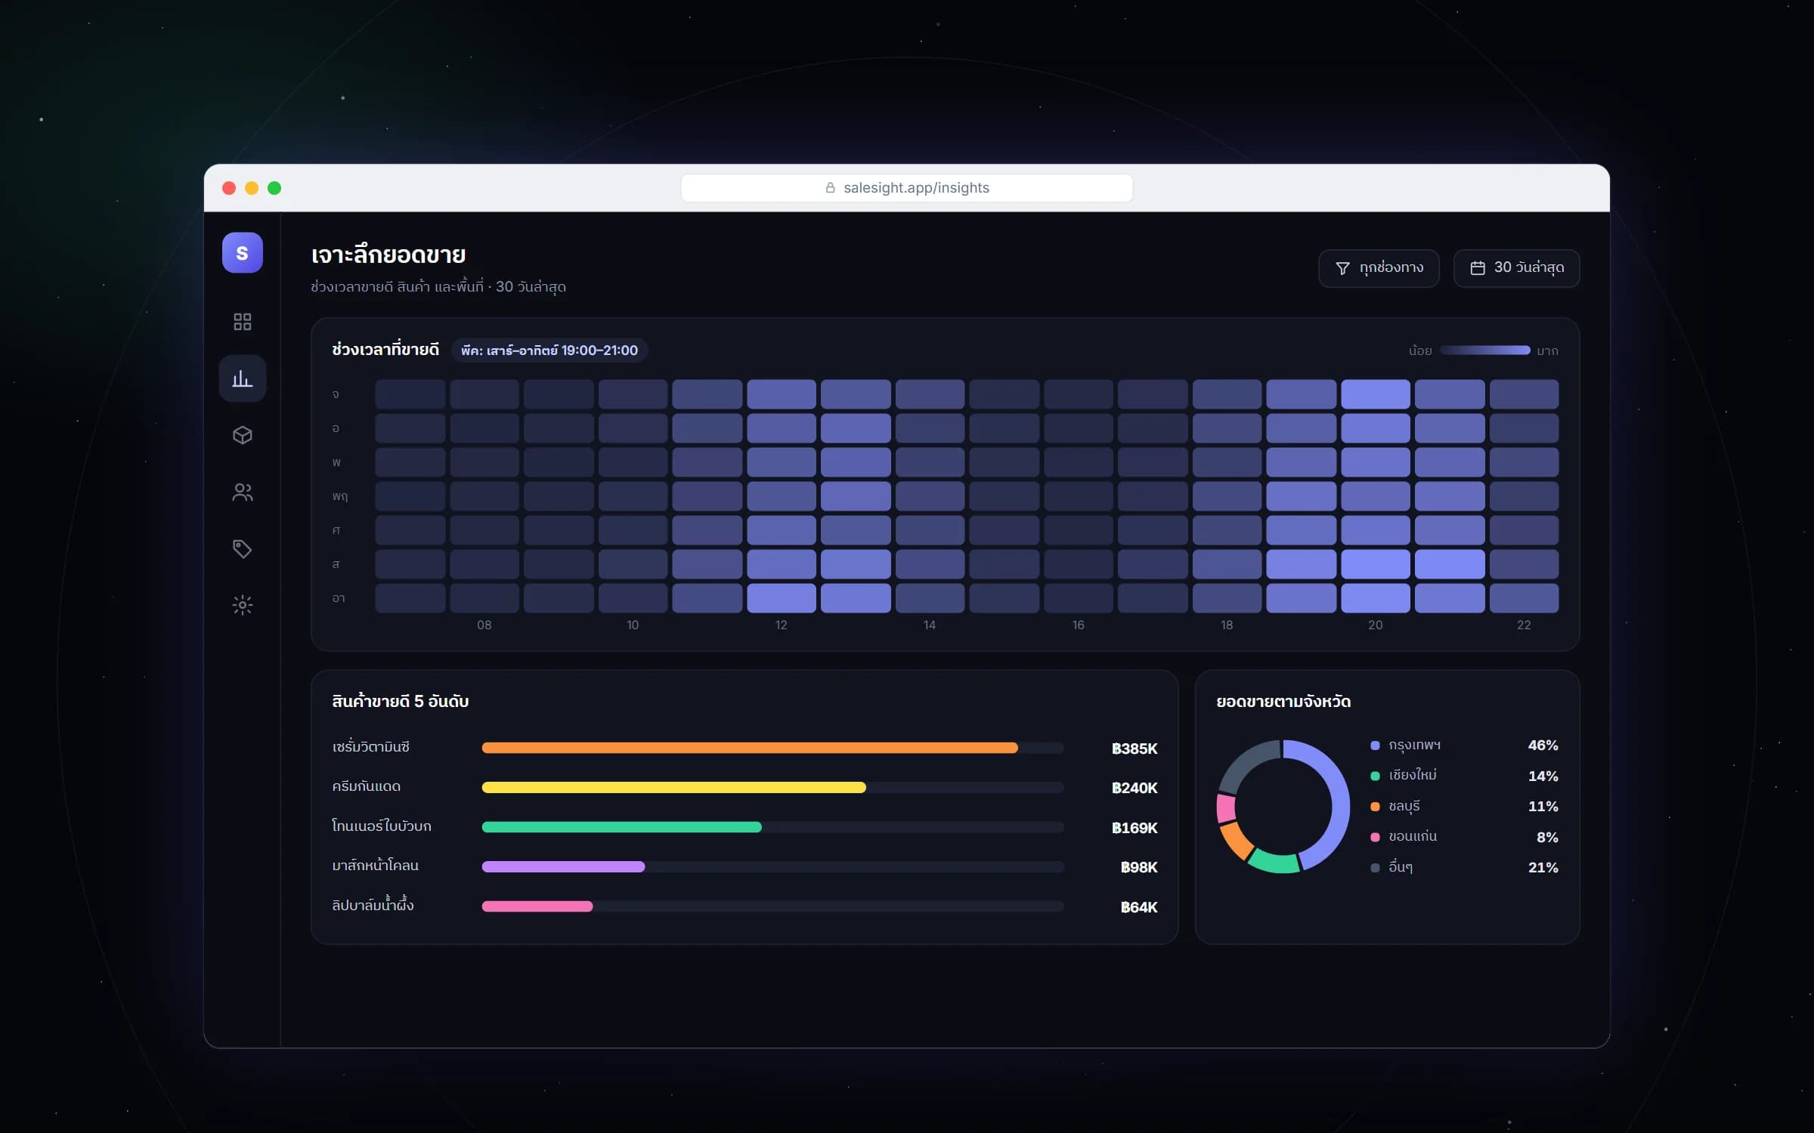Select the เชียงใหม่ legend entry
The width and height of the screenshot is (1814, 1133).
(x=1464, y=776)
